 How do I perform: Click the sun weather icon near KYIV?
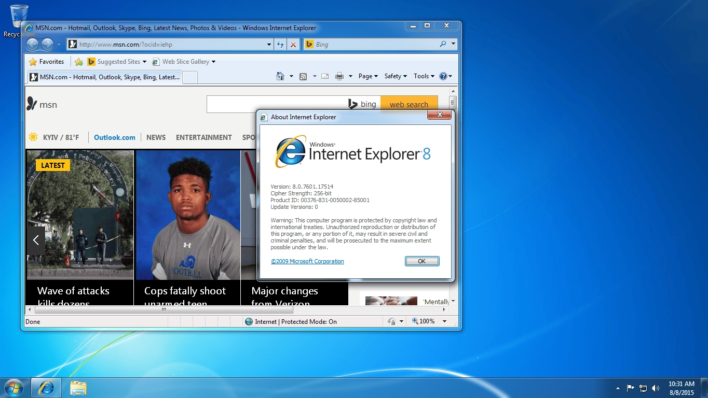pos(33,137)
